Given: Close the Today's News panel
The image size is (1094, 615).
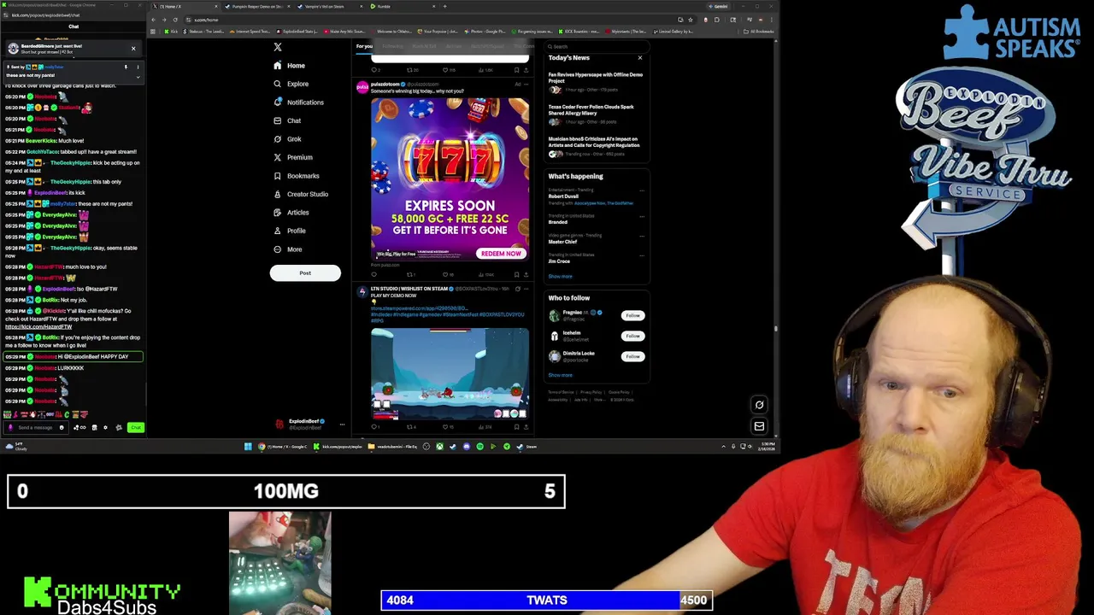Looking at the screenshot, I should [x=640, y=58].
